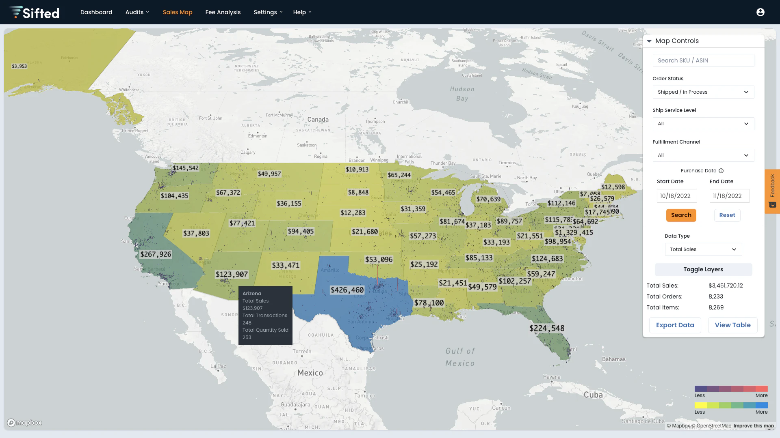The width and height of the screenshot is (780, 438).
Task: Click the Less-More color legend gradient
Action: coord(731,389)
